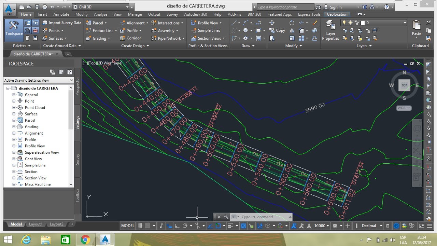The height and width of the screenshot is (246, 437).
Task: Expand the Alignment tree node in Settings
Action: pos(14,133)
